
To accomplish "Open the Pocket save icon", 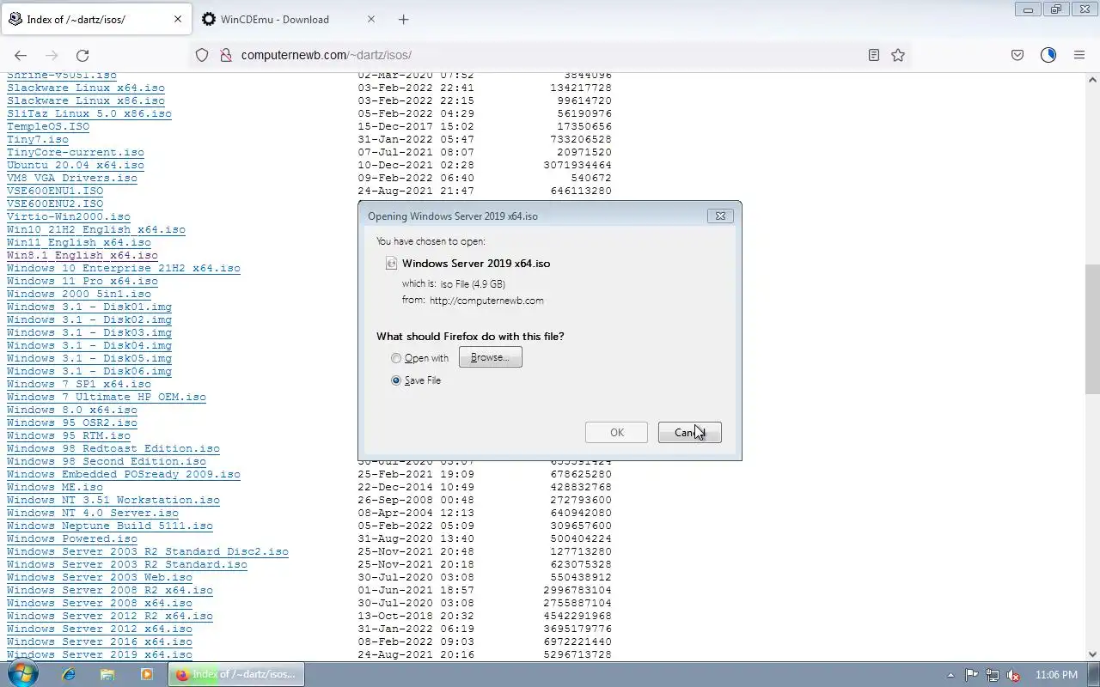I will pos(1017,55).
